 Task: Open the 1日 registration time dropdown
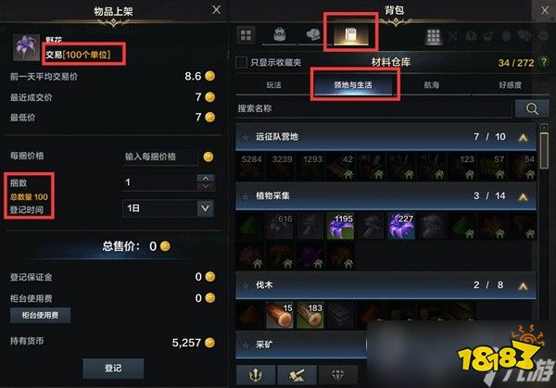168,208
